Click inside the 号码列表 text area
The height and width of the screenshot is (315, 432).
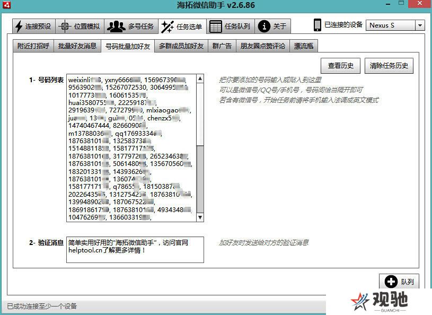click(x=131, y=148)
